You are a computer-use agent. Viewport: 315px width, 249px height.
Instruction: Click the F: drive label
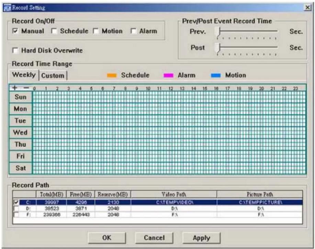click(29, 215)
